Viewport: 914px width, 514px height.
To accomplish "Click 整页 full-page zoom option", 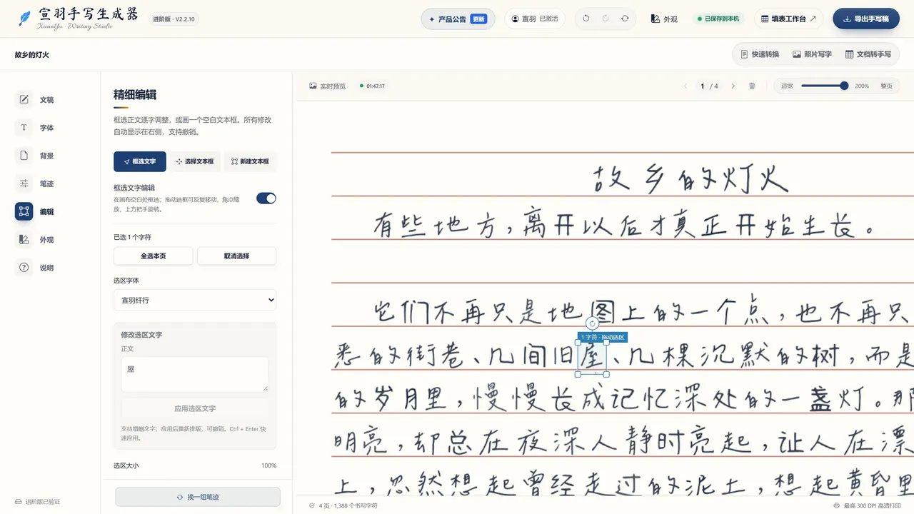I will click(x=886, y=86).
